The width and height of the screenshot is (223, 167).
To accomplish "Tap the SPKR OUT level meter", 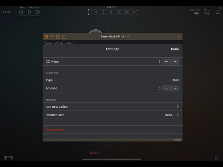I will tap(111, 12).
